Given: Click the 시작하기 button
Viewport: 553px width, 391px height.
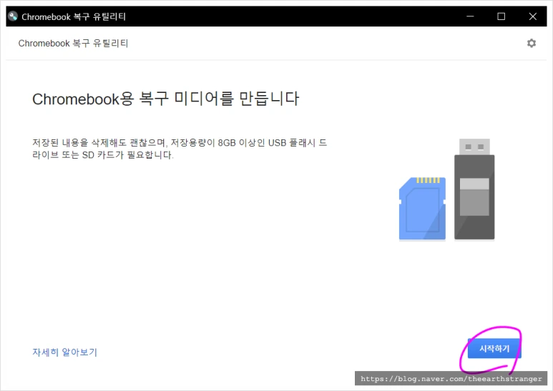Looking at the screenshot, I should tap(494, 348).
